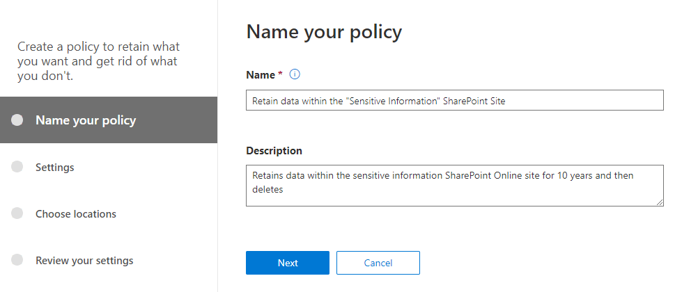698x292 pixels.
Task: Click the Name field label
Action: coord(261,74)
